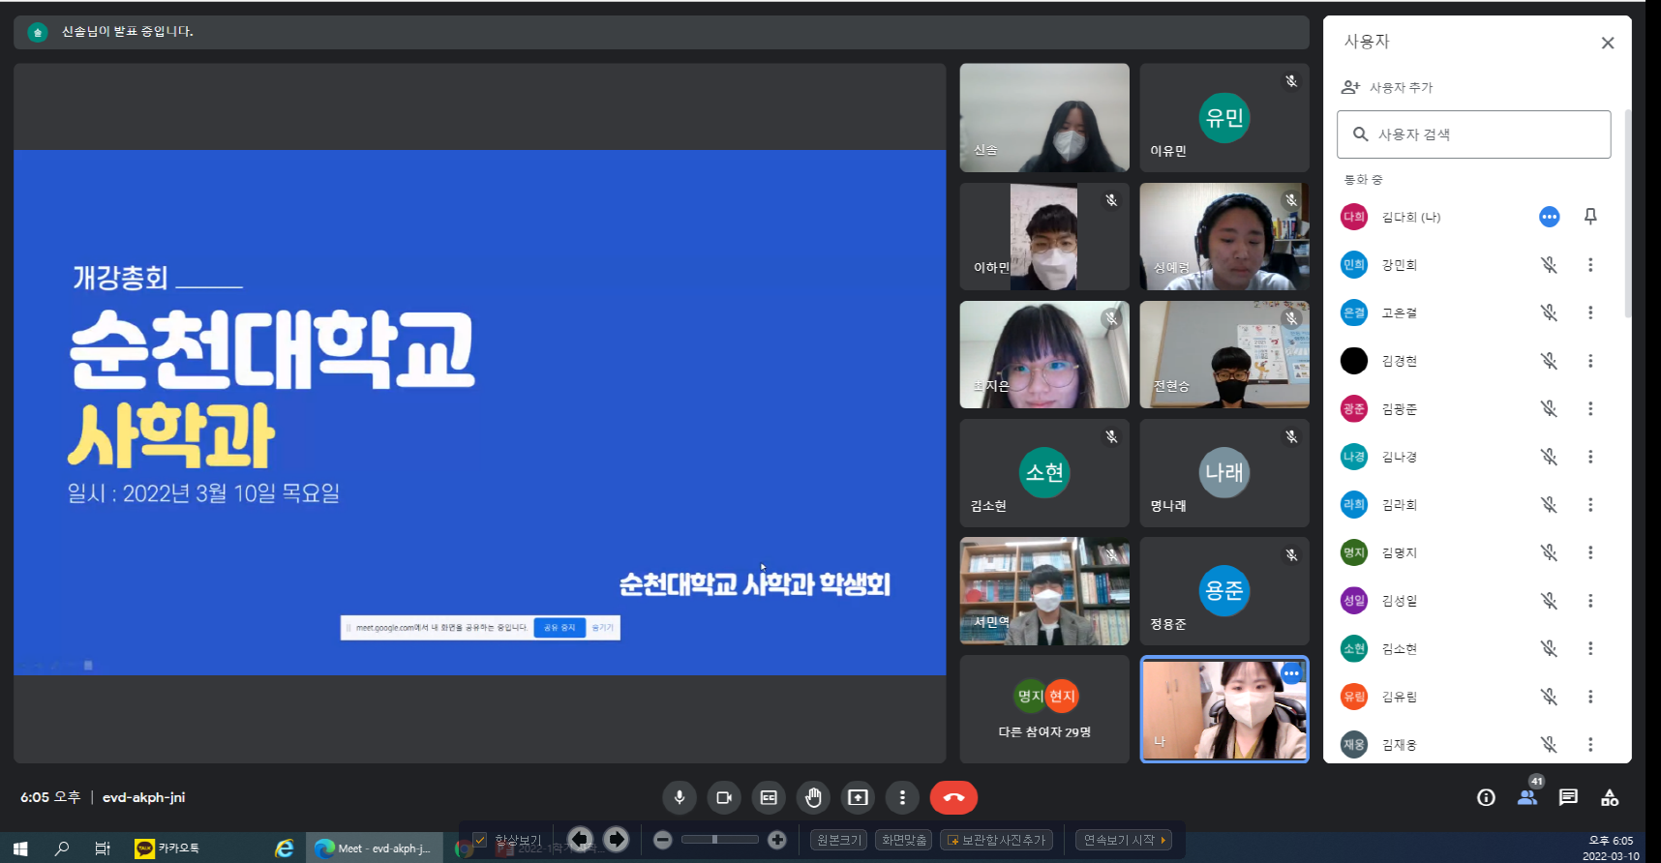Open Task View on taskbar
This screenshot has height=863, width=1661.
coord(103,848)
